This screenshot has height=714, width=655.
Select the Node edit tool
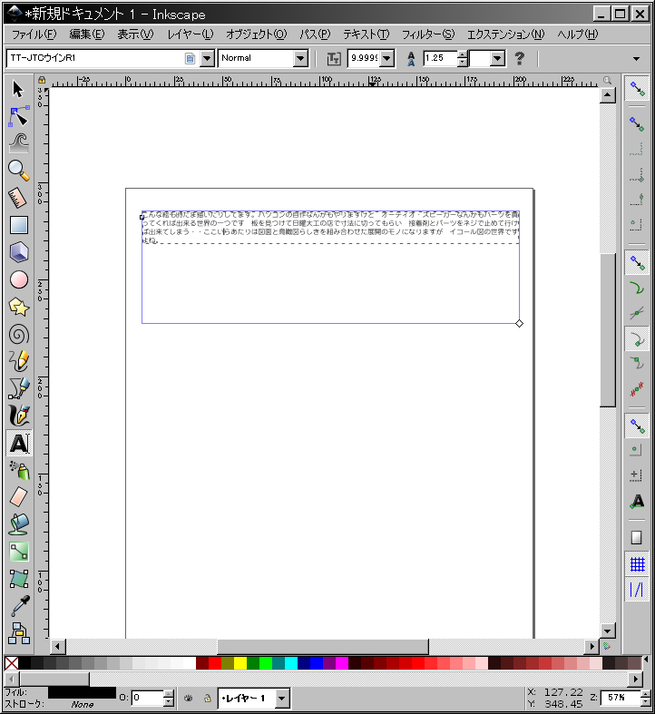point(18,117)
